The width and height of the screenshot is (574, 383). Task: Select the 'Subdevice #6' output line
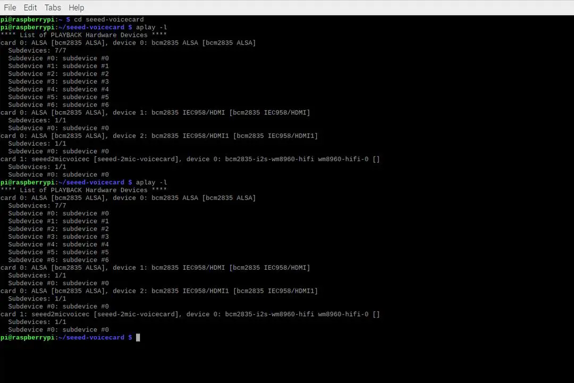58,104
